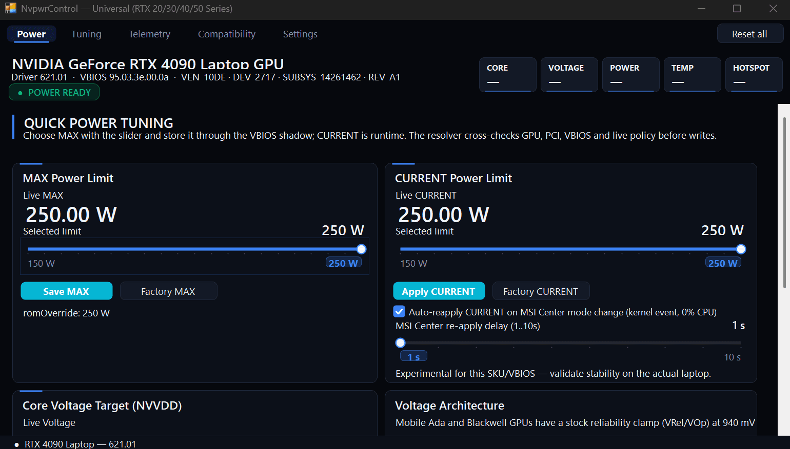The height and width of the screenshot is (449, 790).
Task: Click the MSI Center re-apply delay slider handle
Action: coord(401,343)
